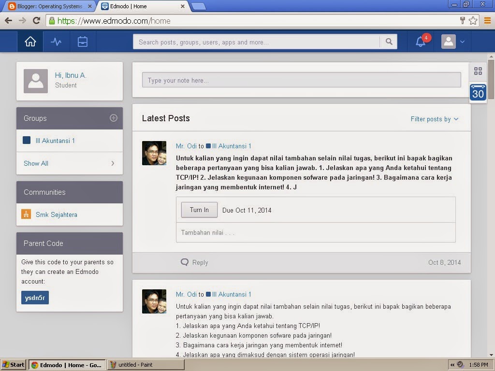Click scrollbar down arrow
The width and height of the screenshot is (495, 371).
pos(491,355)
